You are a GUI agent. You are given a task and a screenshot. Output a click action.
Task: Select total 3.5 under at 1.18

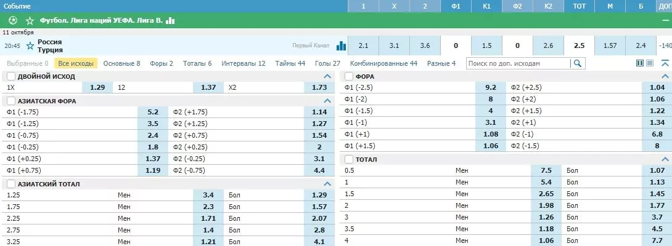tap(546, 229)
